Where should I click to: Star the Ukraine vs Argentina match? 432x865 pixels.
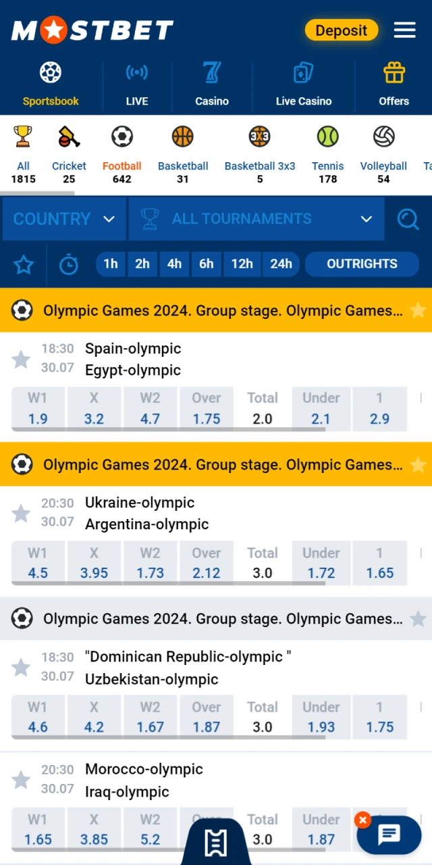21,514
